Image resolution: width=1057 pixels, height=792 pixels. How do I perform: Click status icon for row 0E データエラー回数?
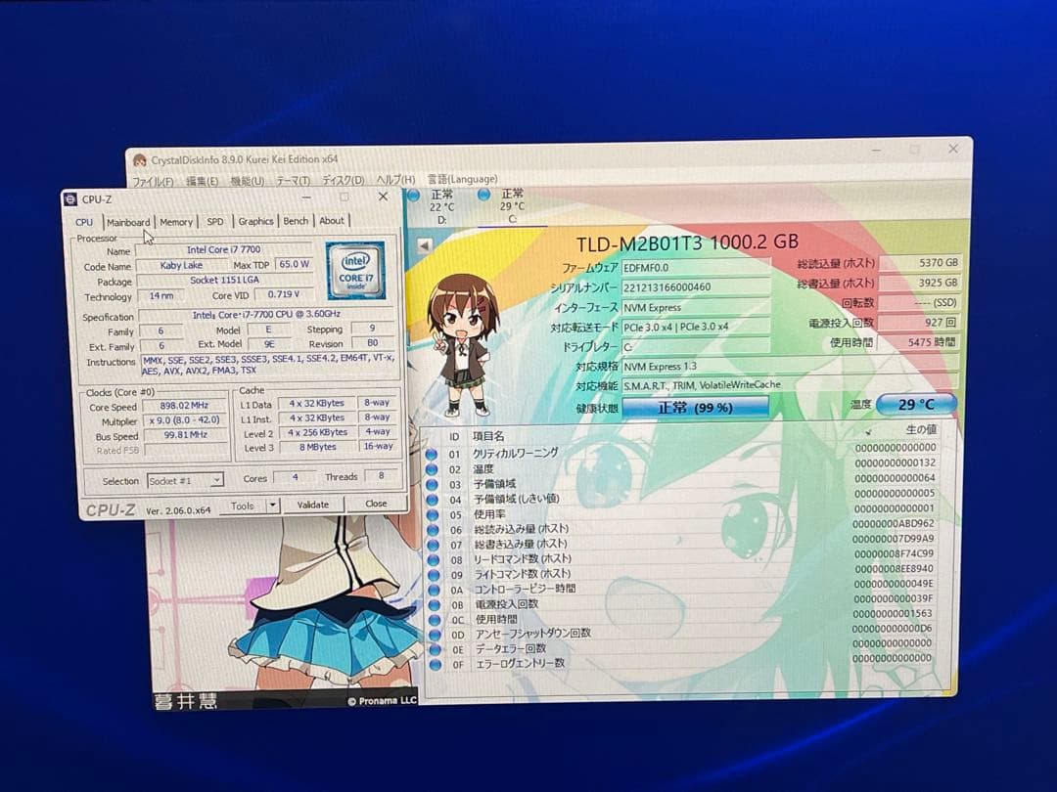point(436,650)
